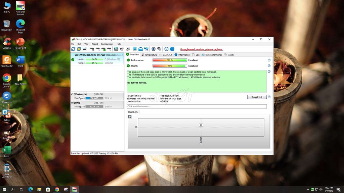
Task: Open the File menu
Action: tap(73, 44)
